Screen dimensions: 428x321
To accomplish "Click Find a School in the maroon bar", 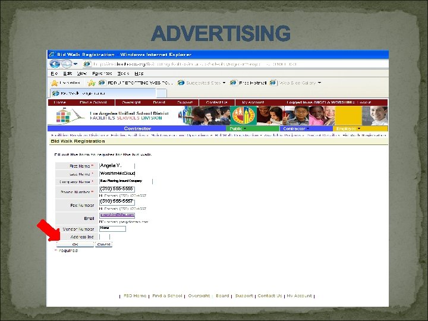I will pyautogui.click(x=93, y=102).
